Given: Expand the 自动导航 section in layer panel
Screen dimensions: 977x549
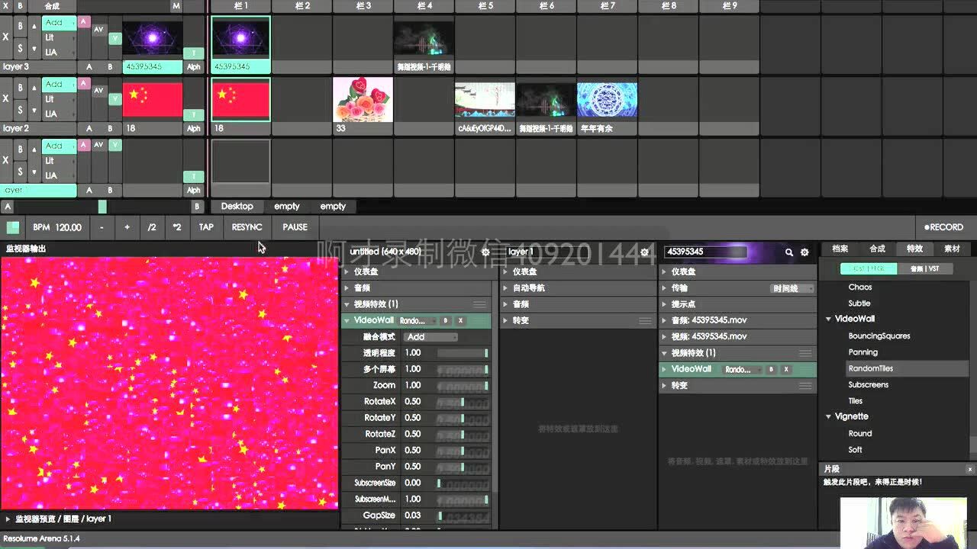Looking at the screenshot, I should (x=505, y=288).
